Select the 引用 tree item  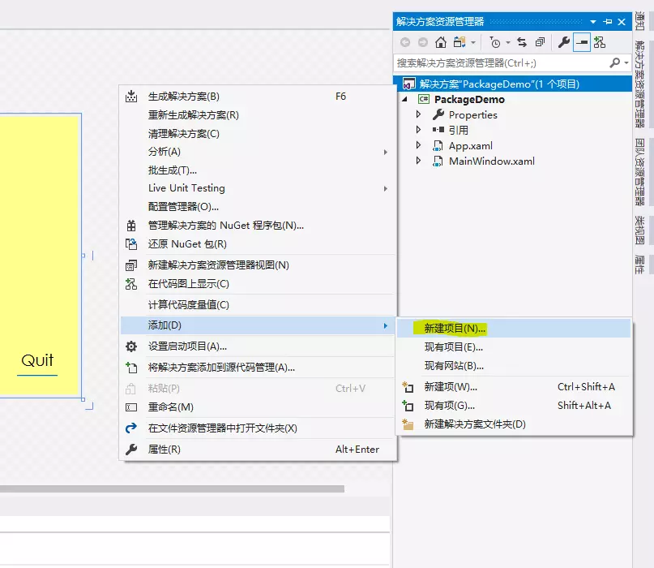point(459,131)
